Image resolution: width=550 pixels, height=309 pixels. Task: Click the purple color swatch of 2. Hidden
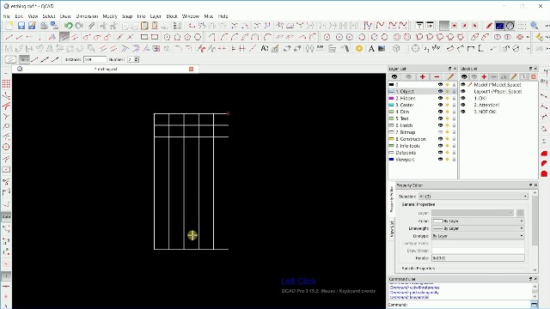[392, 98]
